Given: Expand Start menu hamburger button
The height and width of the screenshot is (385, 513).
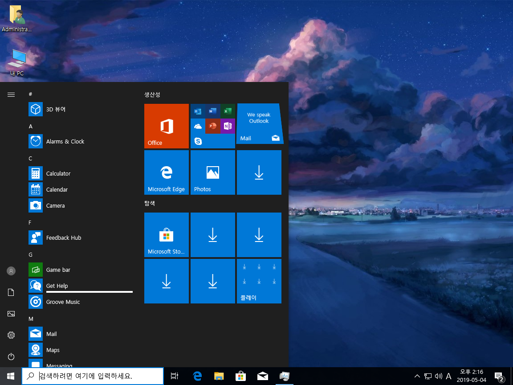Looking at the screenshot, I should [x=11, y=94].
